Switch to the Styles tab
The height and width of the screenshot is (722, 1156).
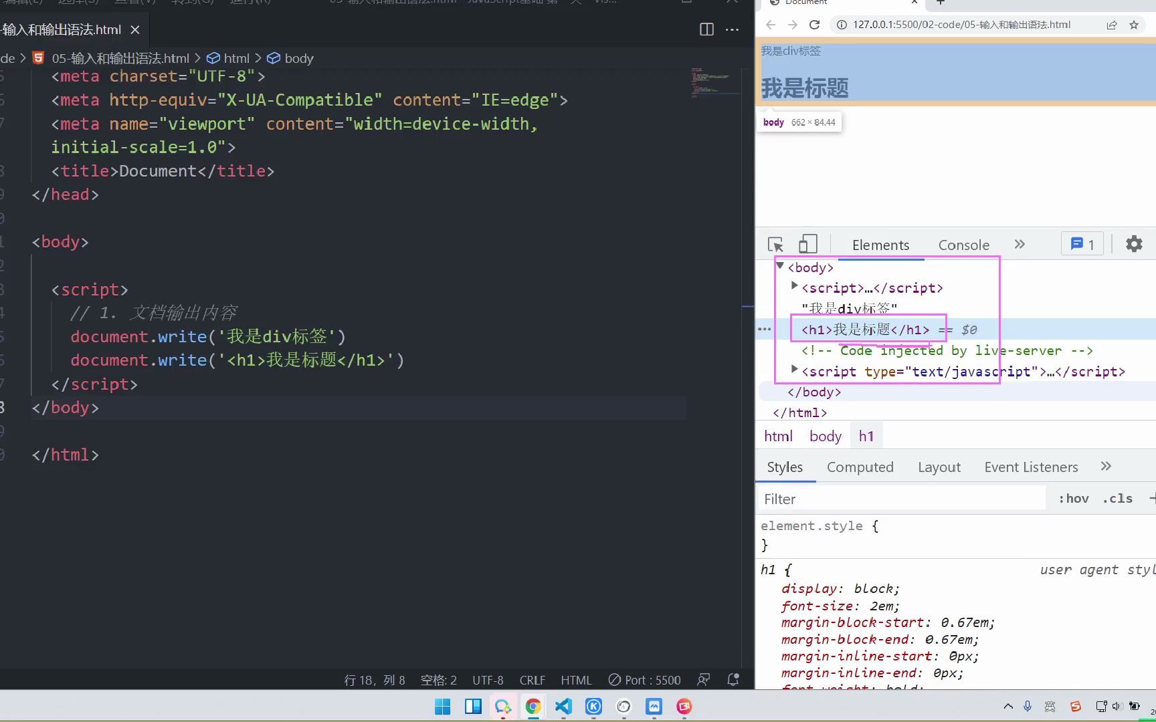tap(785, 467)
